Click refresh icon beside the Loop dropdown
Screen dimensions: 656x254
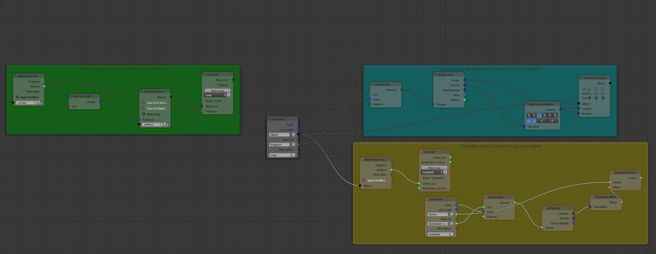coord(228,95)
